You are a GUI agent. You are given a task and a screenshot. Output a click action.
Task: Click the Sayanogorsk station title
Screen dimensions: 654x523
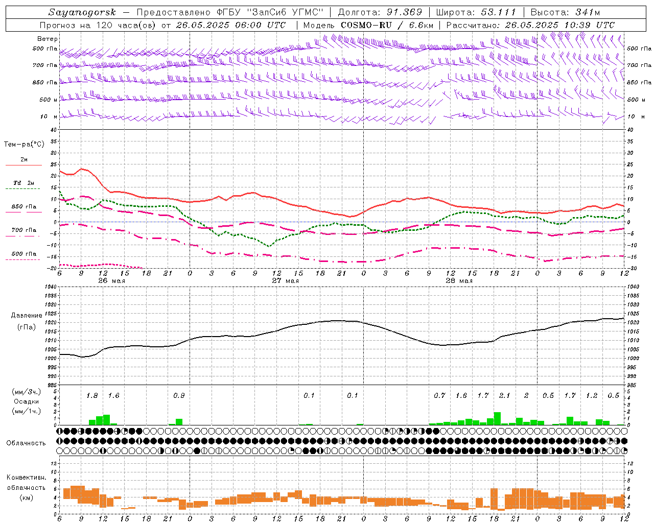(x=82, y=12)
